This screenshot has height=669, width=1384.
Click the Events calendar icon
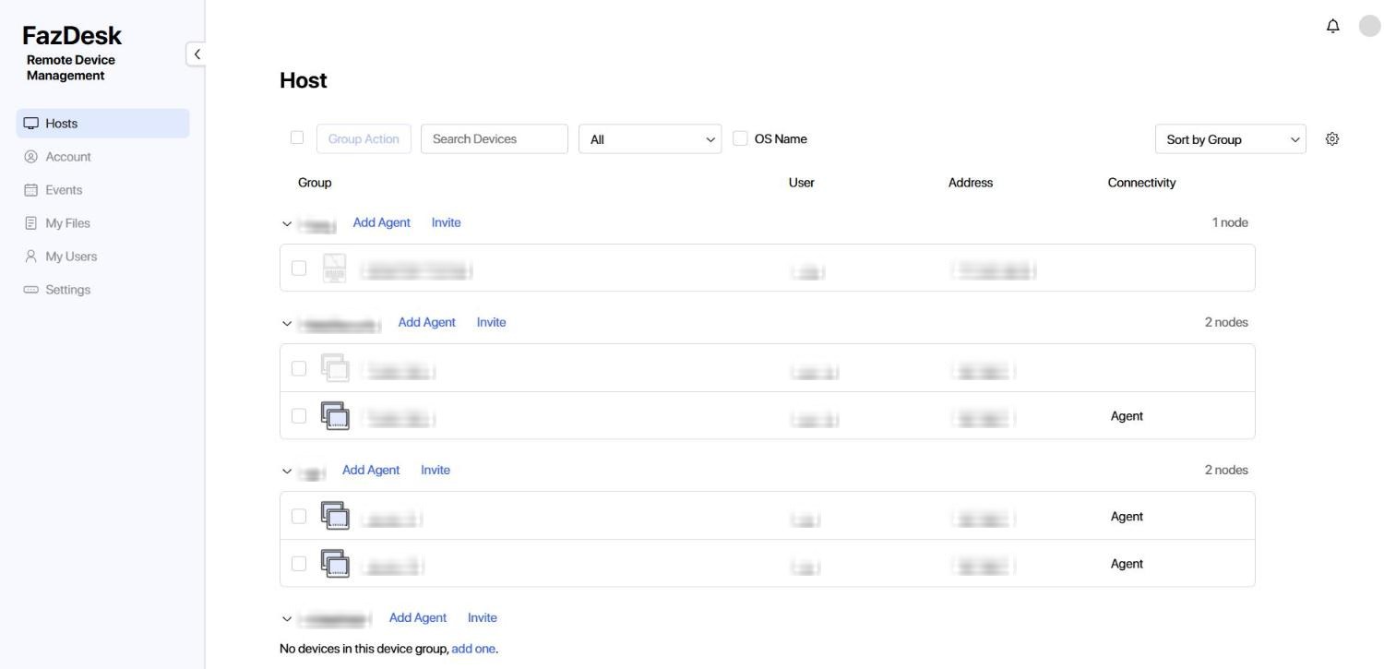[31, 190]
